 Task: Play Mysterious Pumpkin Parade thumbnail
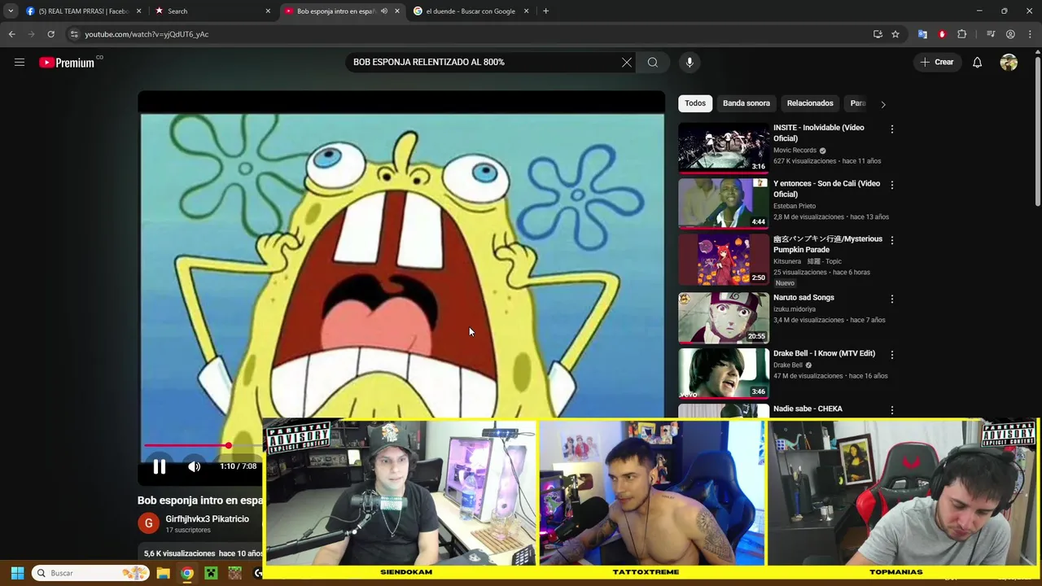(724, 259)
